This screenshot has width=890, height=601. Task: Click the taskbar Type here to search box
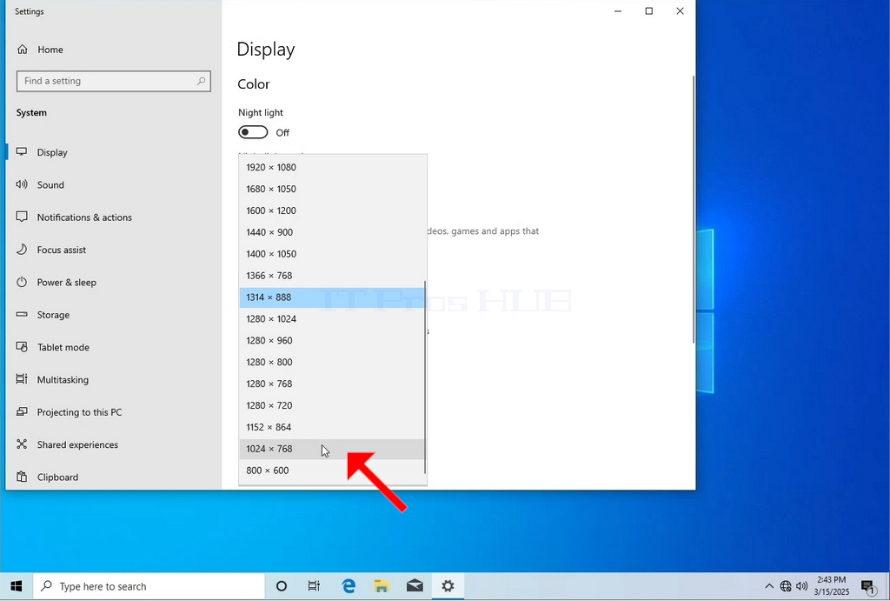click(149, 586)
